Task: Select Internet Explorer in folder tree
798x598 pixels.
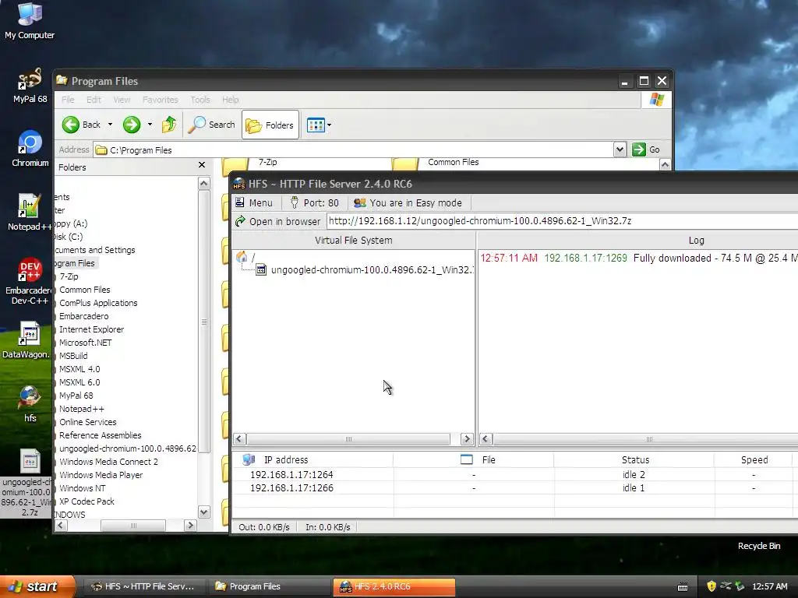Action: pyautogui.click(x=92, y=329)
